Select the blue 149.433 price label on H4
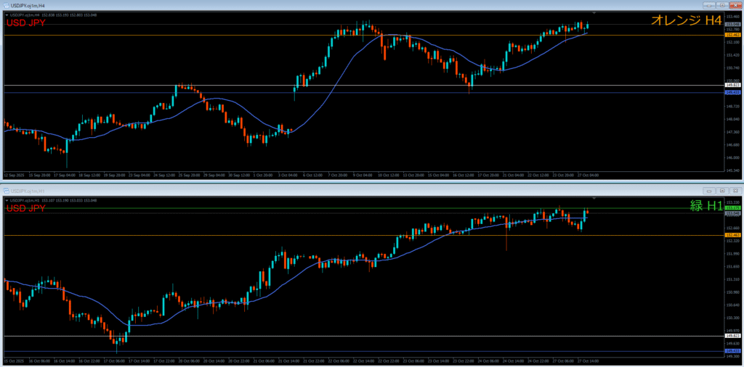Viewport: 744px width, 367px height. coord(732,92)
